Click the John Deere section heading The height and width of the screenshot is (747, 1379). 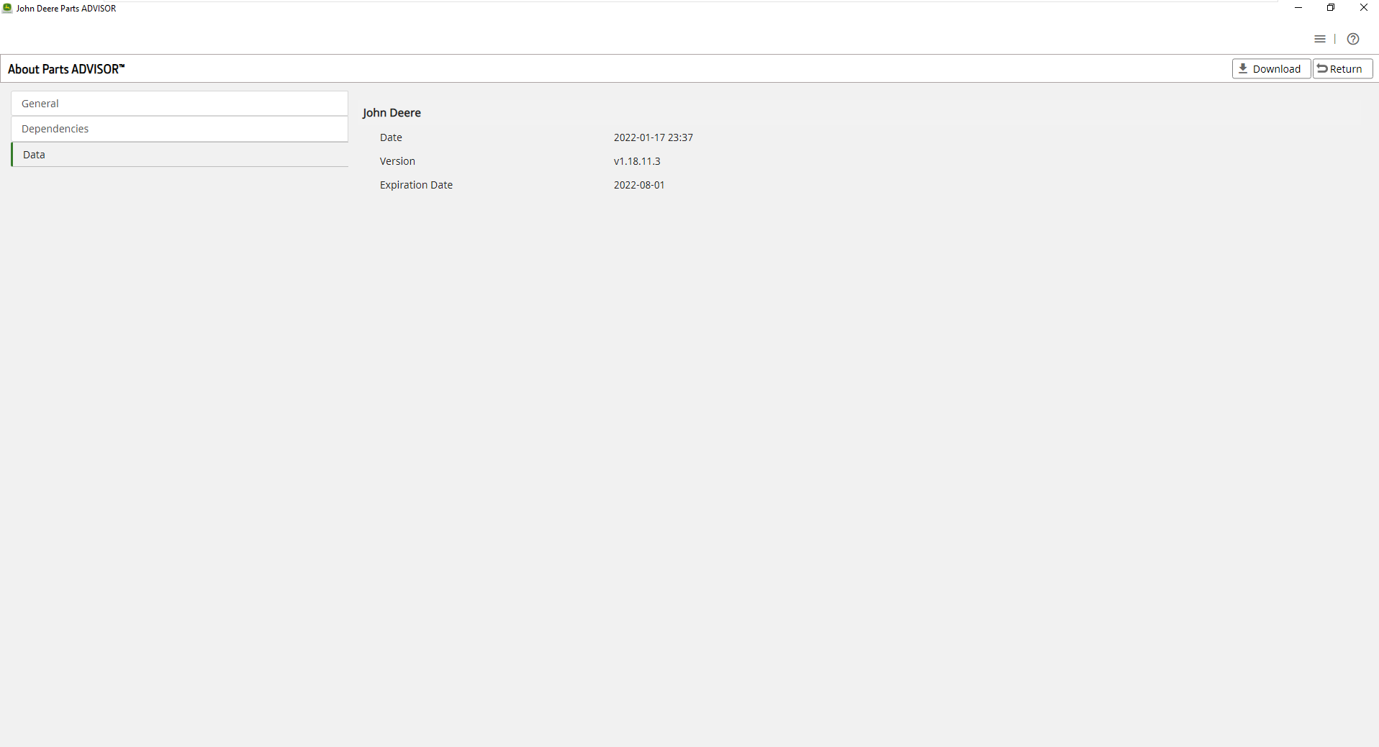tap(392, 113)
